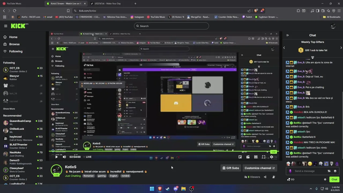
Task: Open QueenBushCamp recommended channel
Action: tap(23, 123)
